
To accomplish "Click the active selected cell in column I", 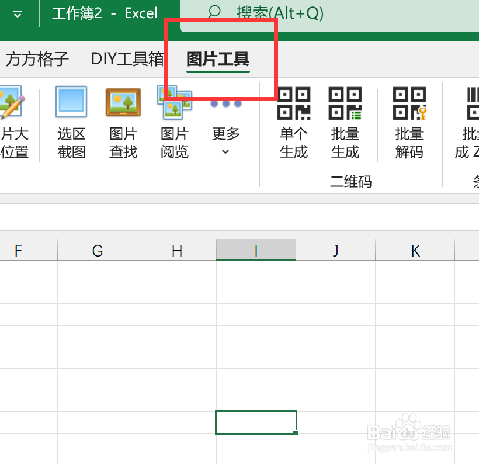I will [x=256, y=422].
